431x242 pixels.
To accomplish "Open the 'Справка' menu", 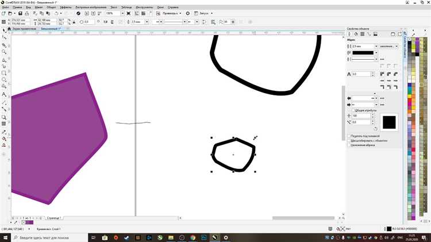I will [173, 7].
